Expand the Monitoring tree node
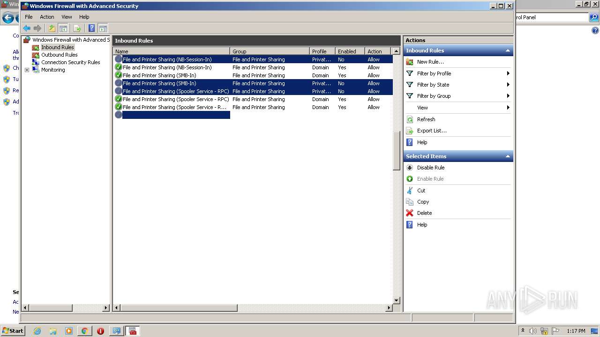This screenshot has height=337, width=600. 27,70
